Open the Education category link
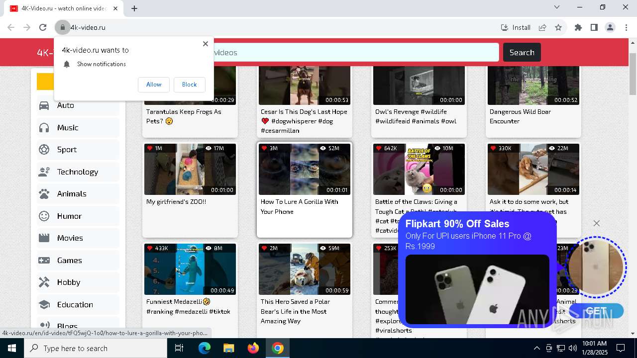The image size is (637, 358). click(x=75, y=305)
